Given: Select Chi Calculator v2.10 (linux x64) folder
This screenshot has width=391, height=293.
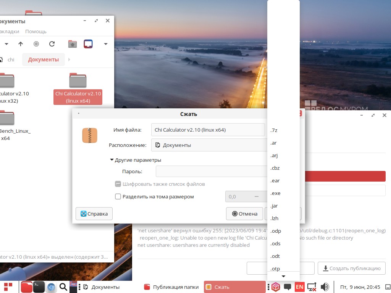Looking at the screenshot, I should pyautogui.click(x=78, y=89).
